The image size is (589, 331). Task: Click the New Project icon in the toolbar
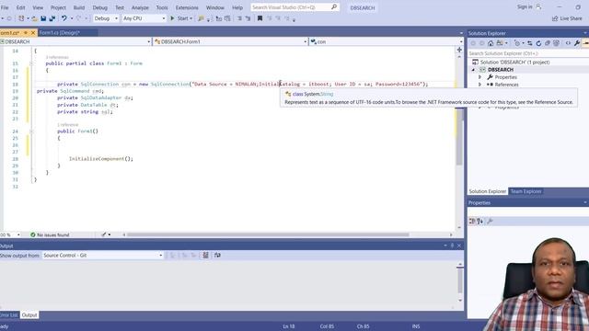coord(21,18)
